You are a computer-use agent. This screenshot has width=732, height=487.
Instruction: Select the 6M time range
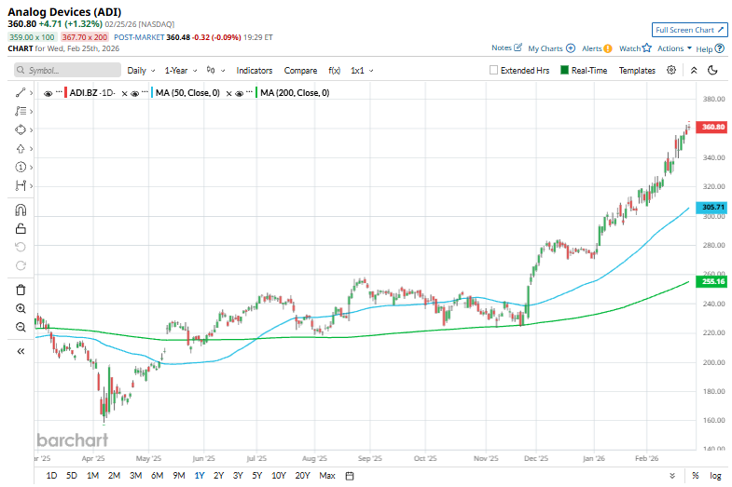(x=157, y=476)
